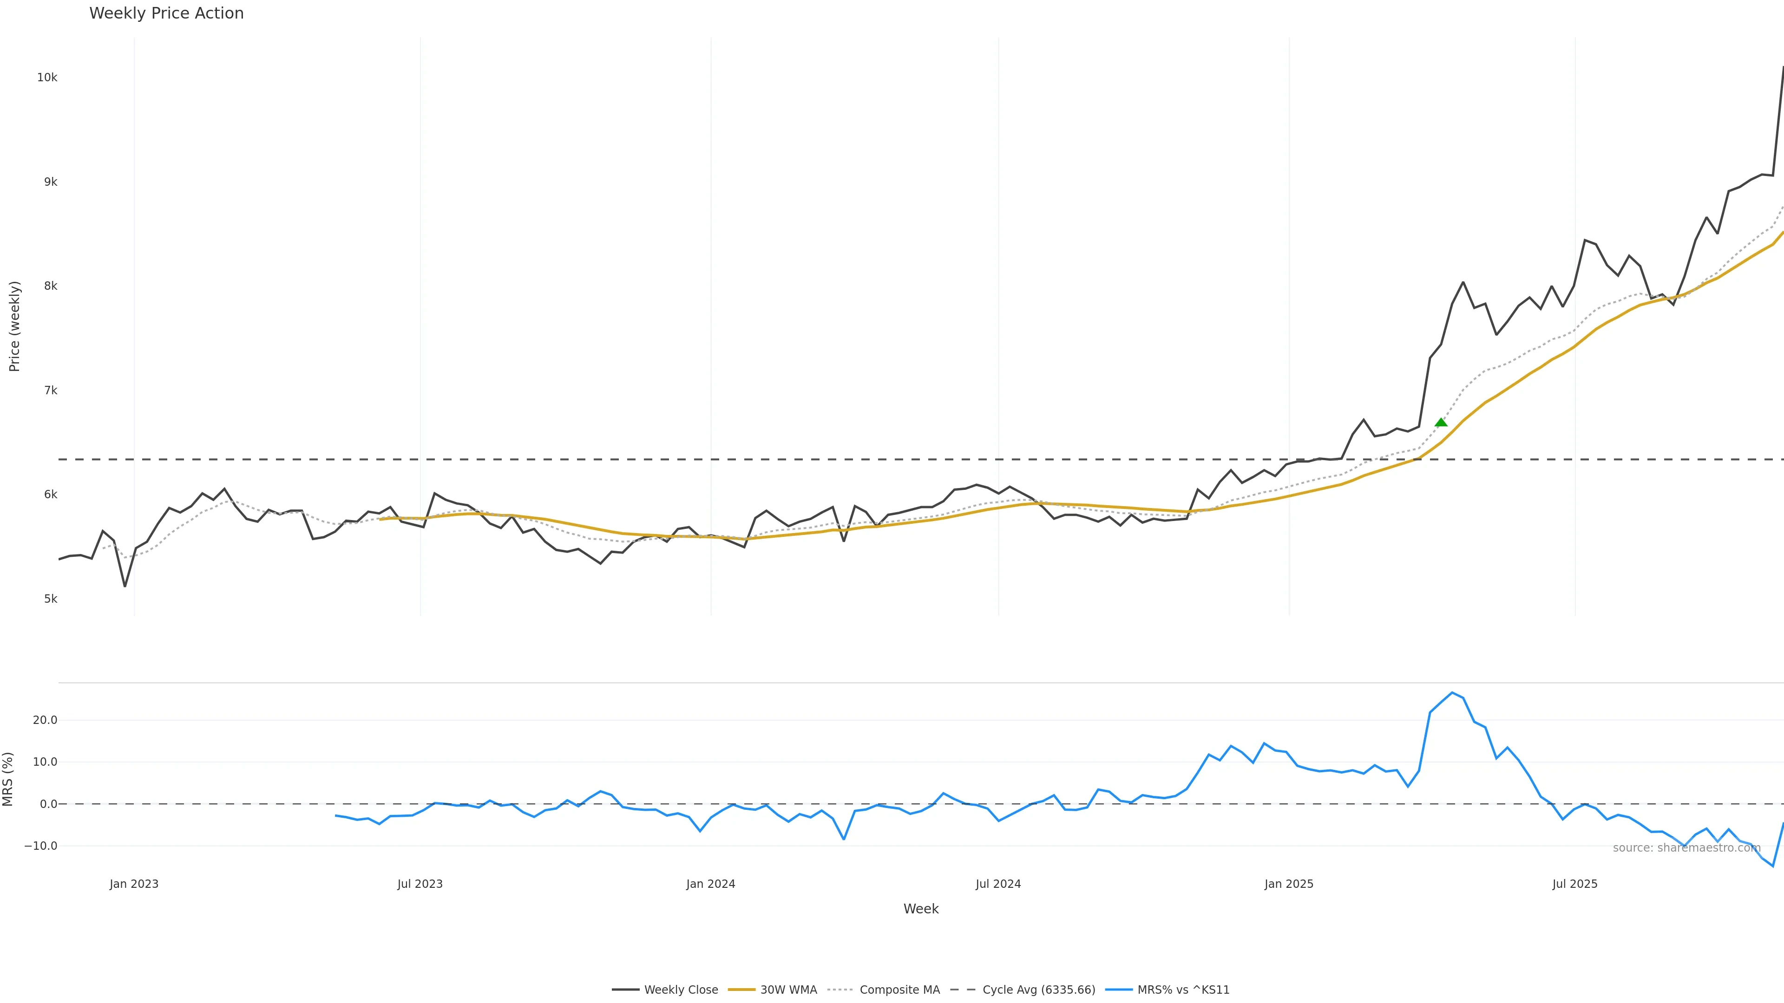Screen dimensions: 1784x1003
Task: Click the −10.0 MRS axis tick label
Action: 41,846
